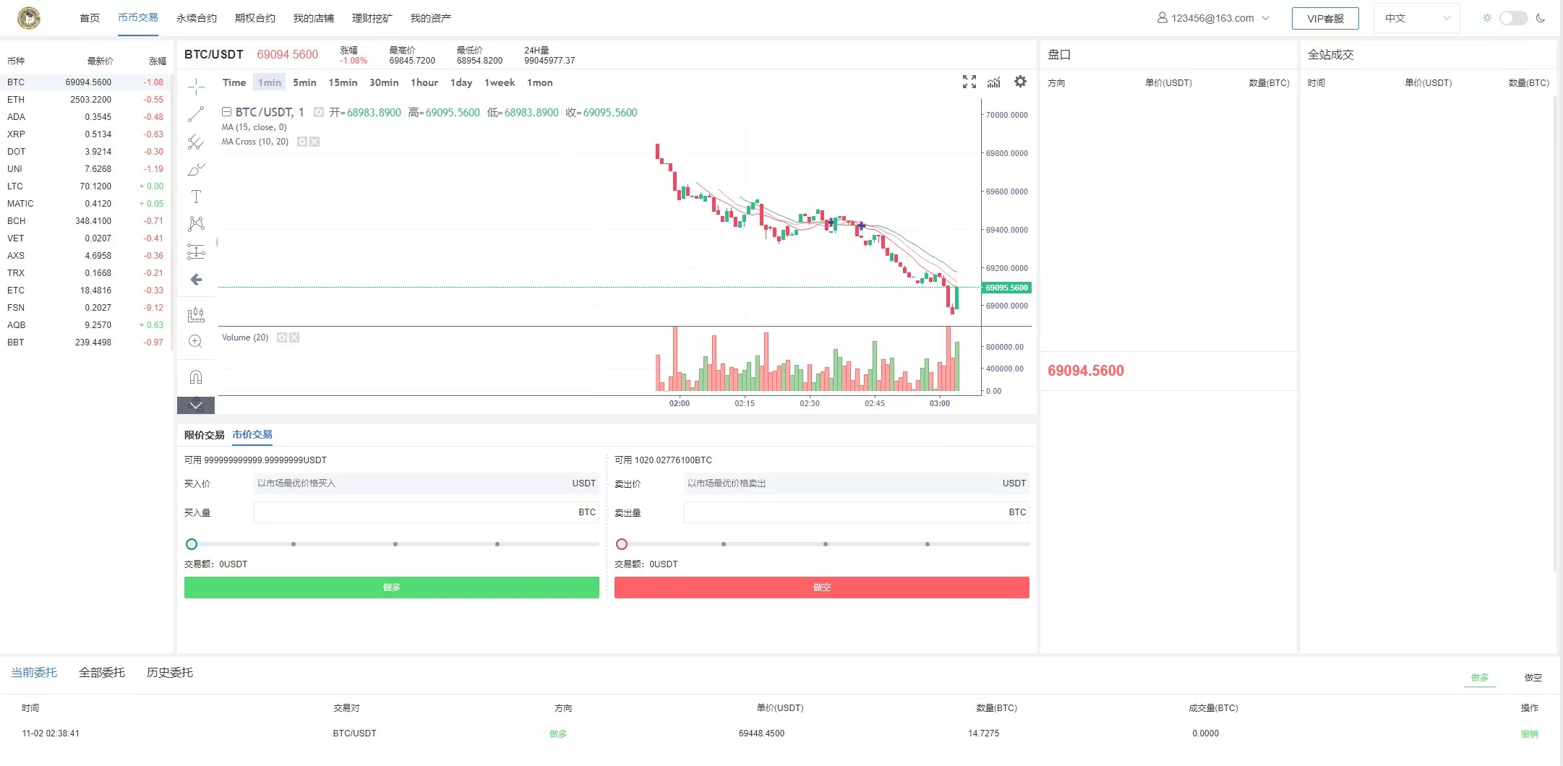This screenshot has height=766, width=1563.
Task: Select the brush drawing tool
Action: point(196,170)
